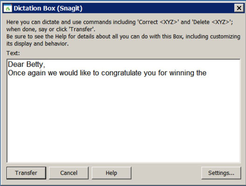Click the Transfer button
The height and width of the screenshot is (186, 246).
click(26, 173)
